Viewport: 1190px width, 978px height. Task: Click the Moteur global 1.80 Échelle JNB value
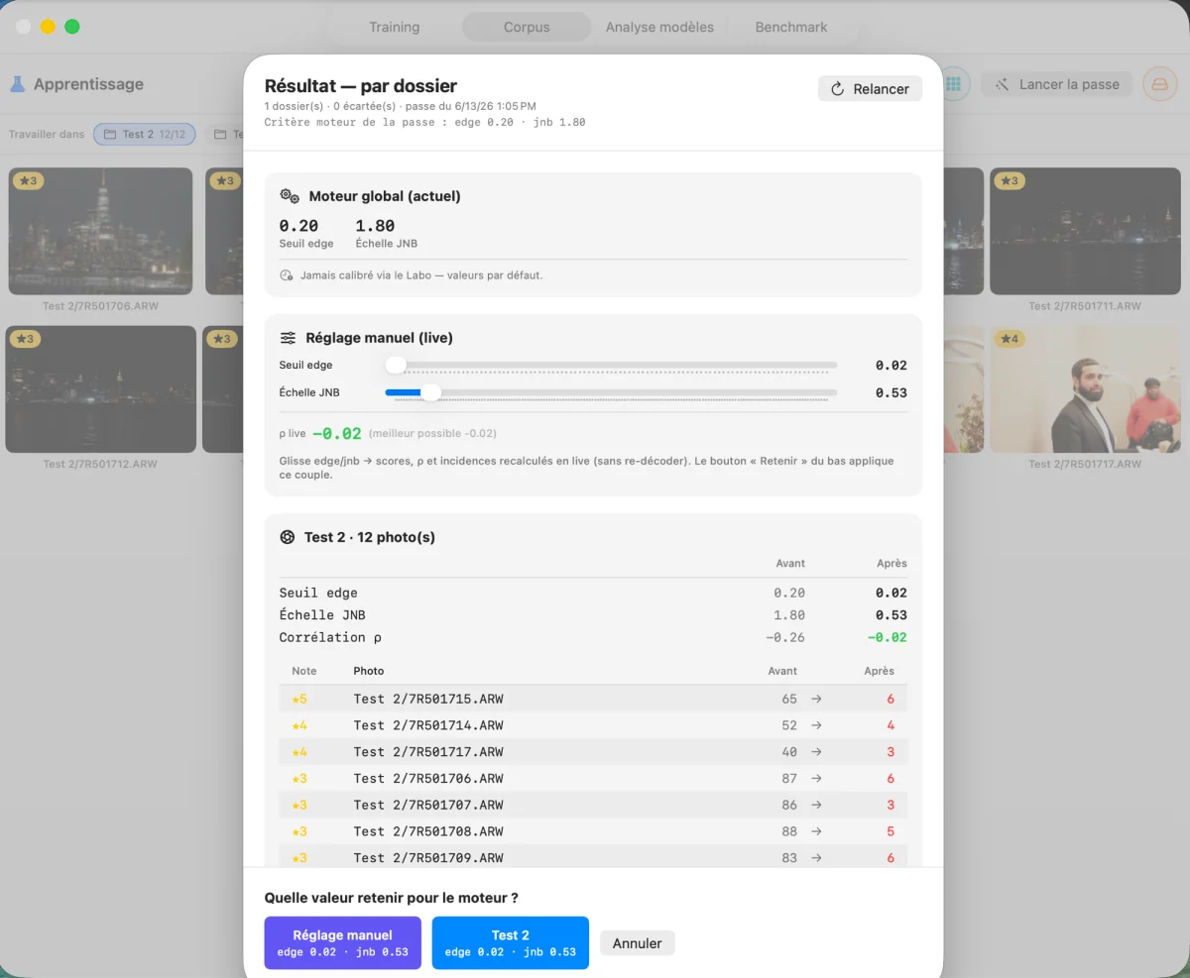click(x=375, y=226)
